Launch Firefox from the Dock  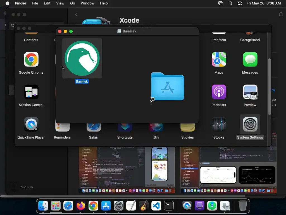tap(81, 205)
